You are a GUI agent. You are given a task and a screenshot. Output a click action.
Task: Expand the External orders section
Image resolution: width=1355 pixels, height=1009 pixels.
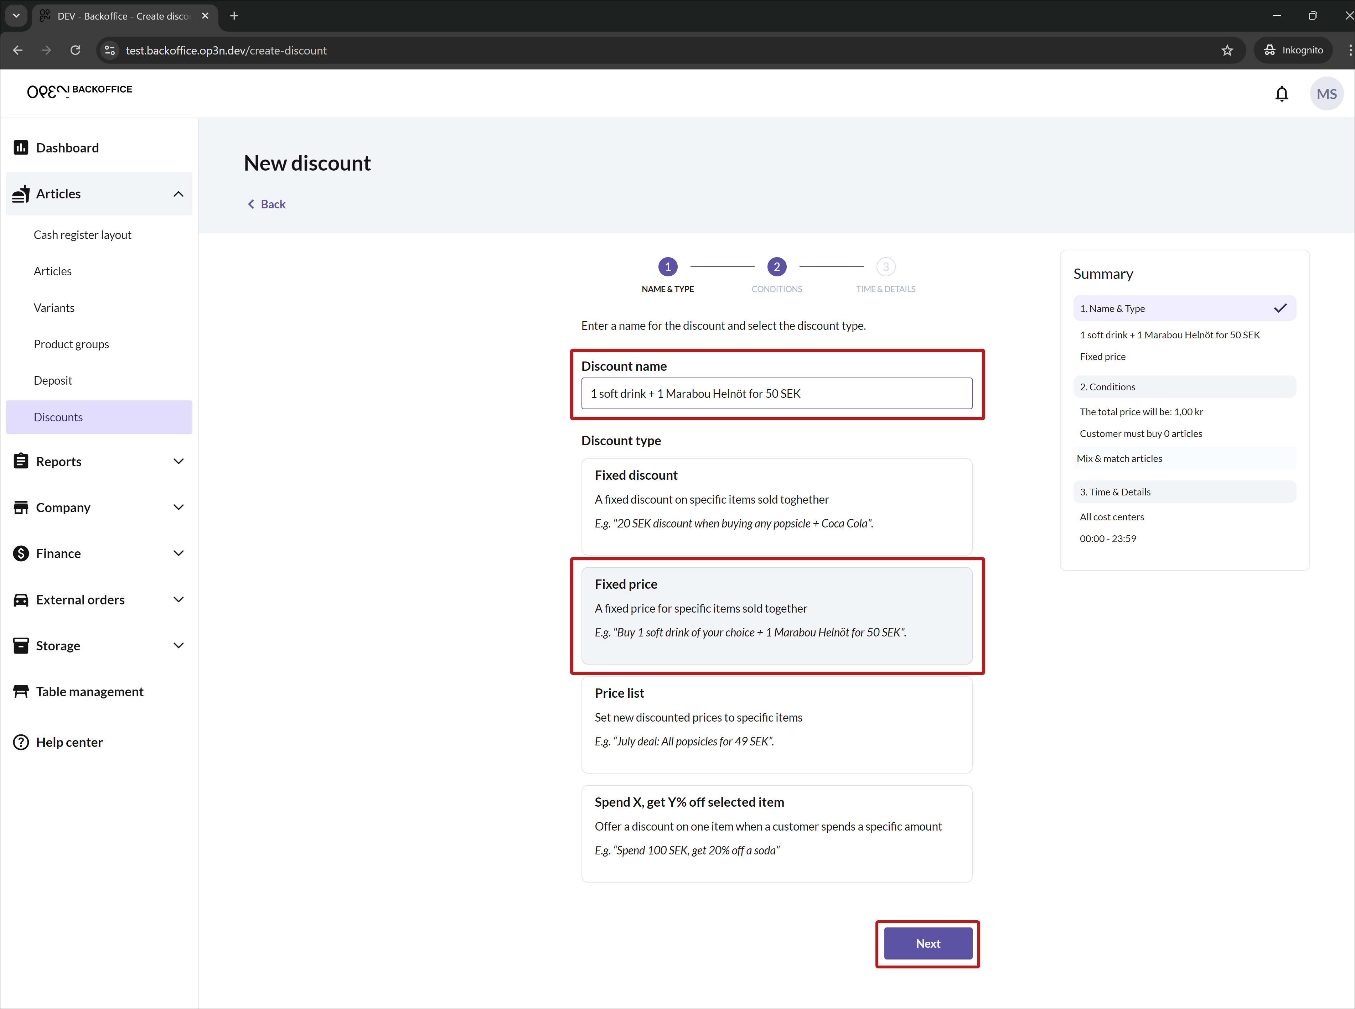[179, 600]
